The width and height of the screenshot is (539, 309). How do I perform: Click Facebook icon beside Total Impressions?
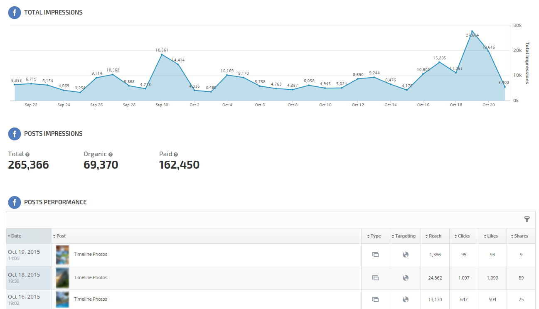14,12
